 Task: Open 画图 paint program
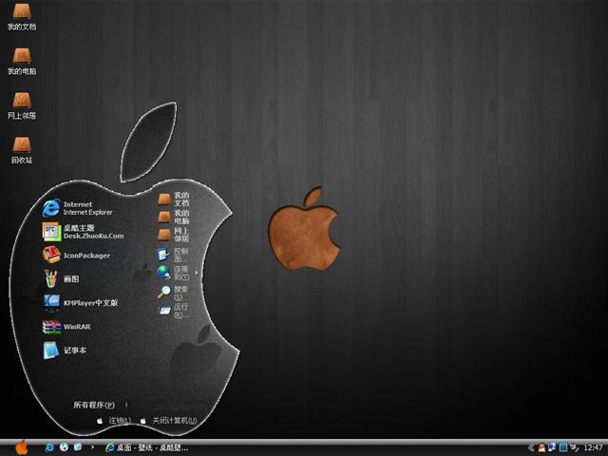pos(61,278)
